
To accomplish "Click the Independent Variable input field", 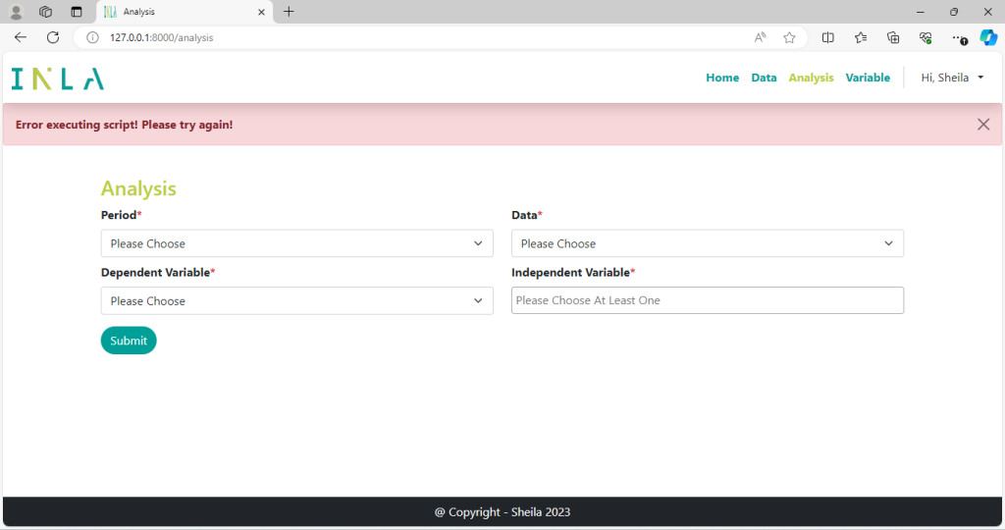I will [708, 300].
